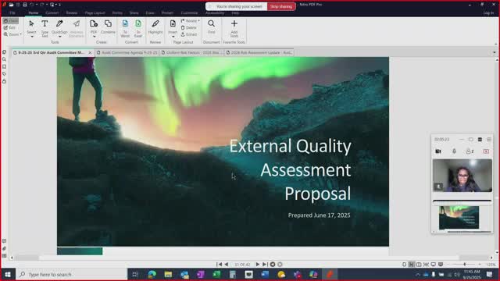This screenshot has width=500, height=281.
Task: Open the File menu
Action: [x=12, y=13]
